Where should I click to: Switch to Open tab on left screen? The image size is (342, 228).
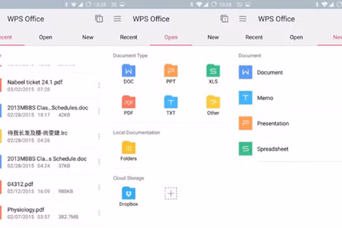[x=46, y=37]
